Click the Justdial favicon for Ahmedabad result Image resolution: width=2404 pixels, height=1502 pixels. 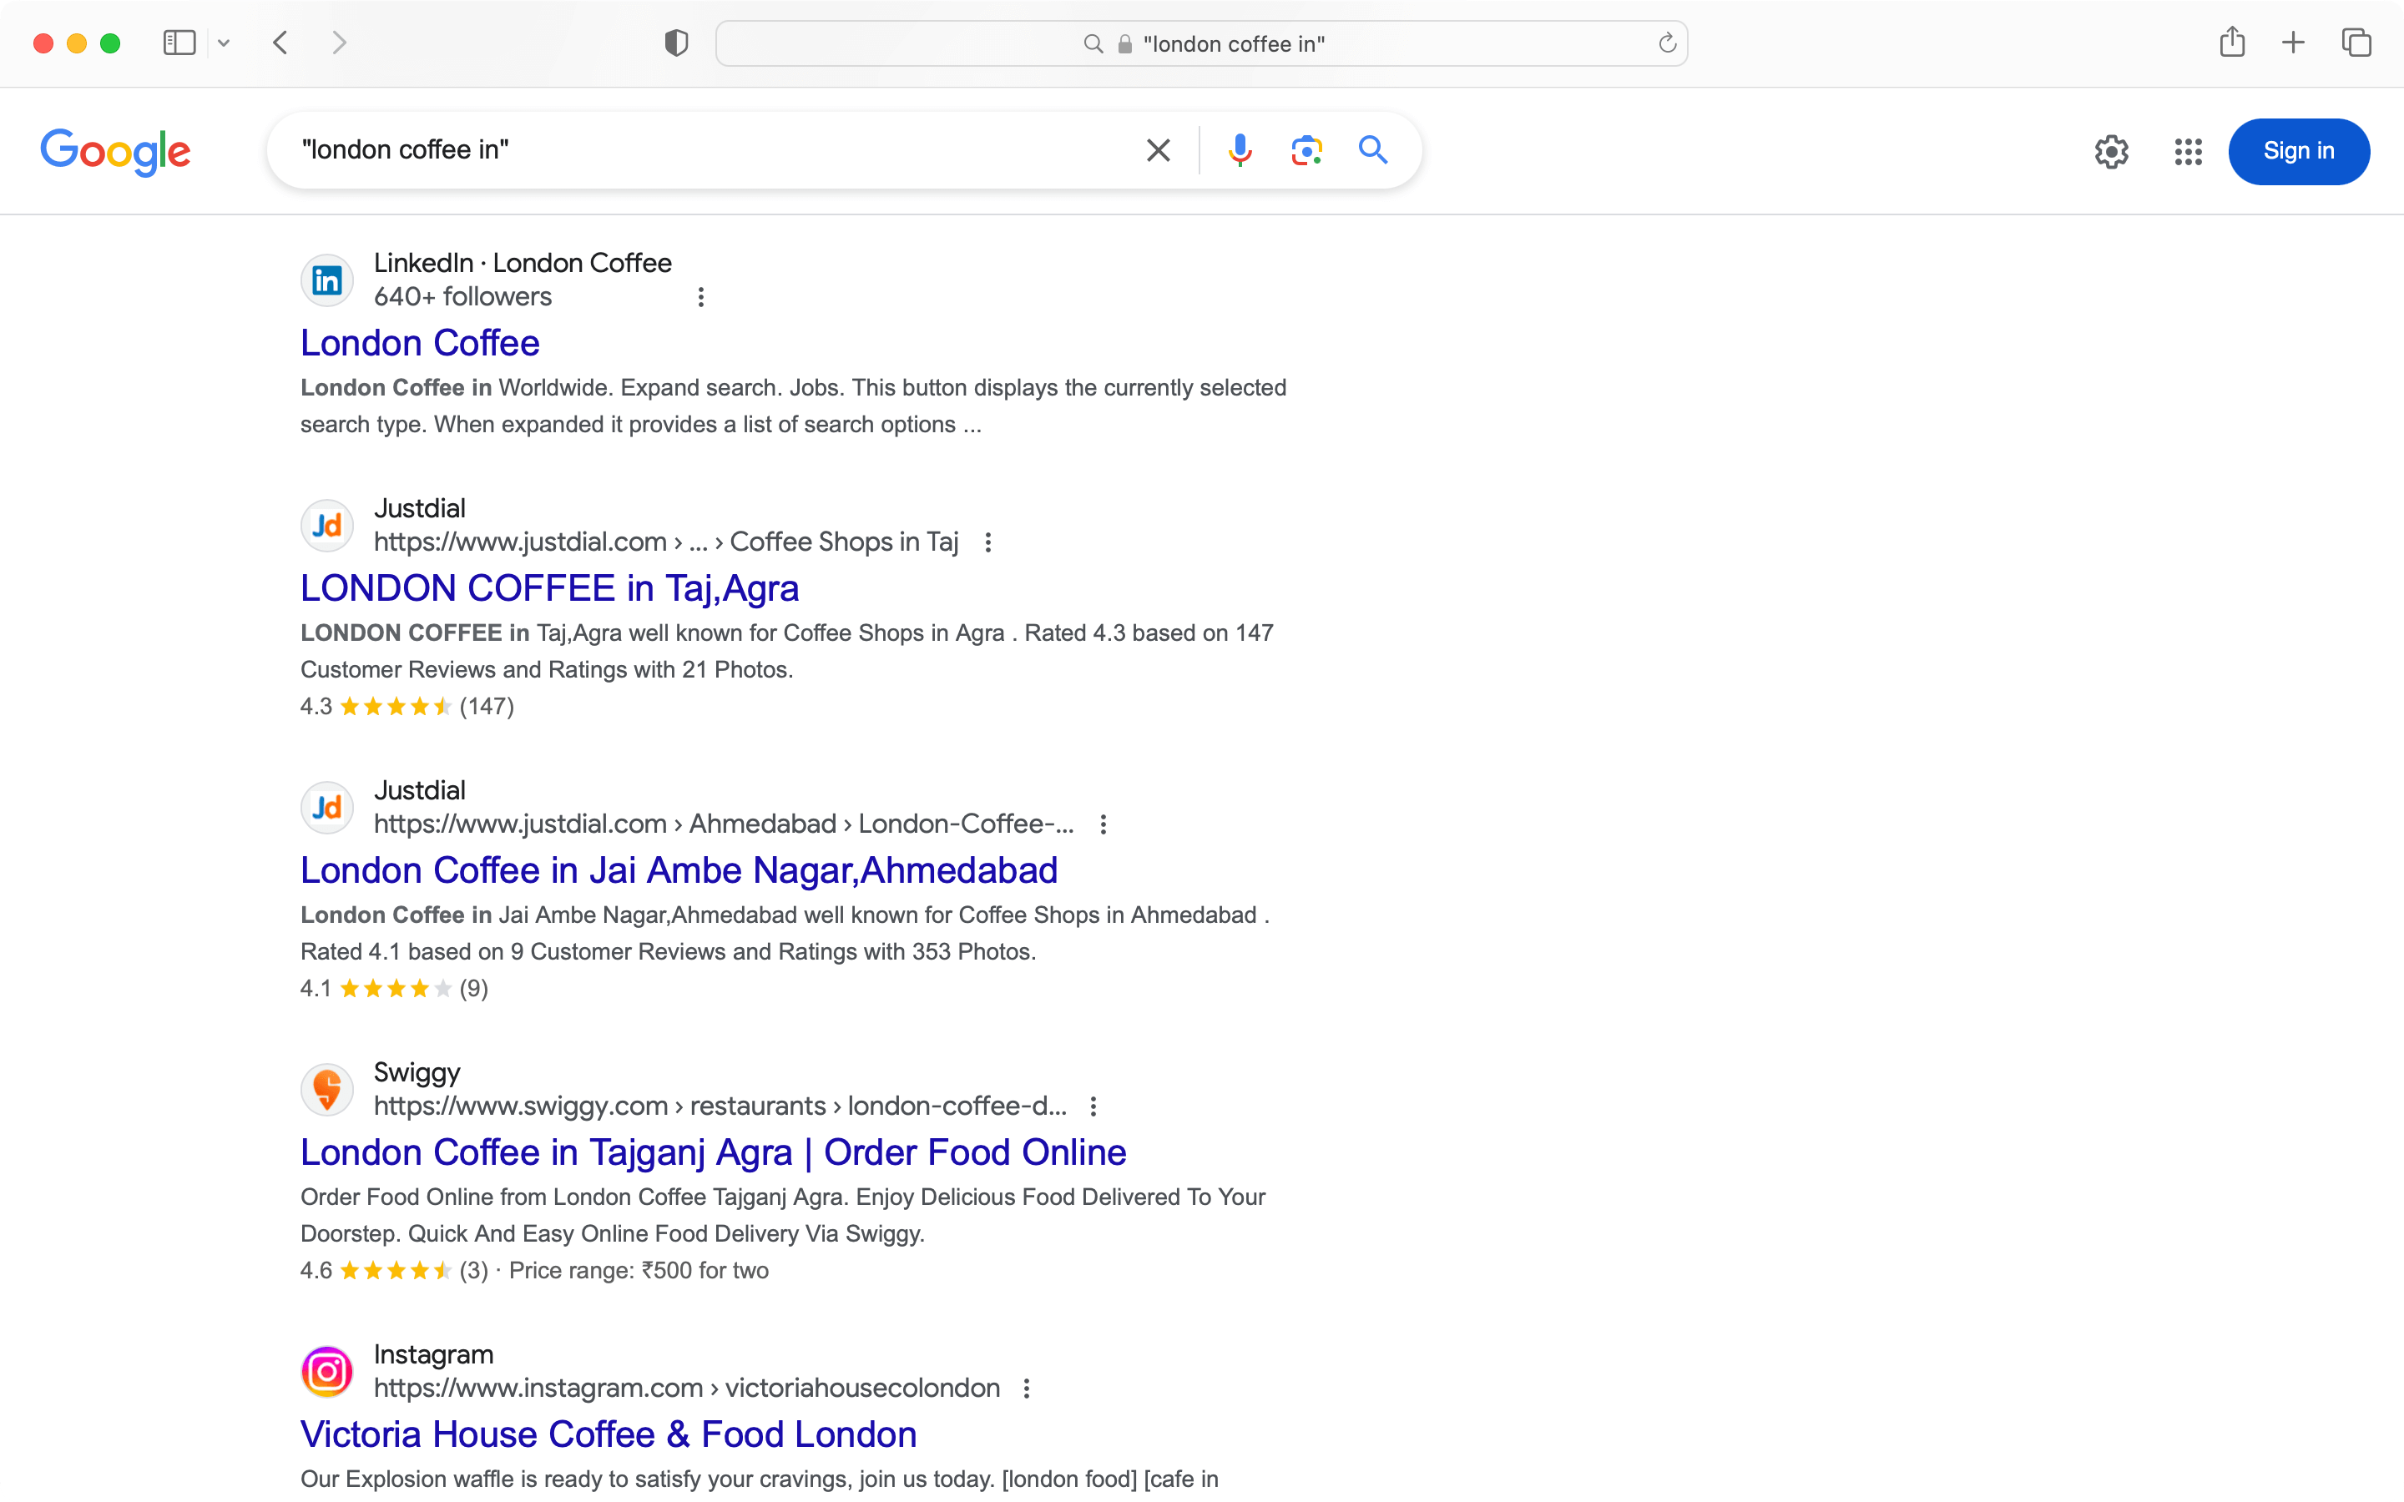point(327,809)
